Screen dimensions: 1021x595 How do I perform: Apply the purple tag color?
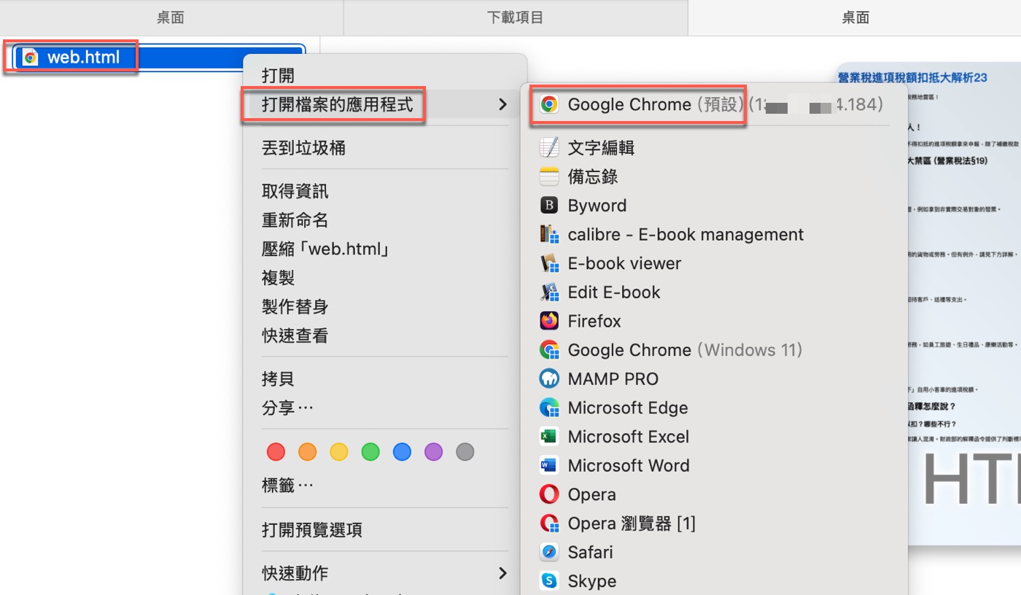point(433,452)
